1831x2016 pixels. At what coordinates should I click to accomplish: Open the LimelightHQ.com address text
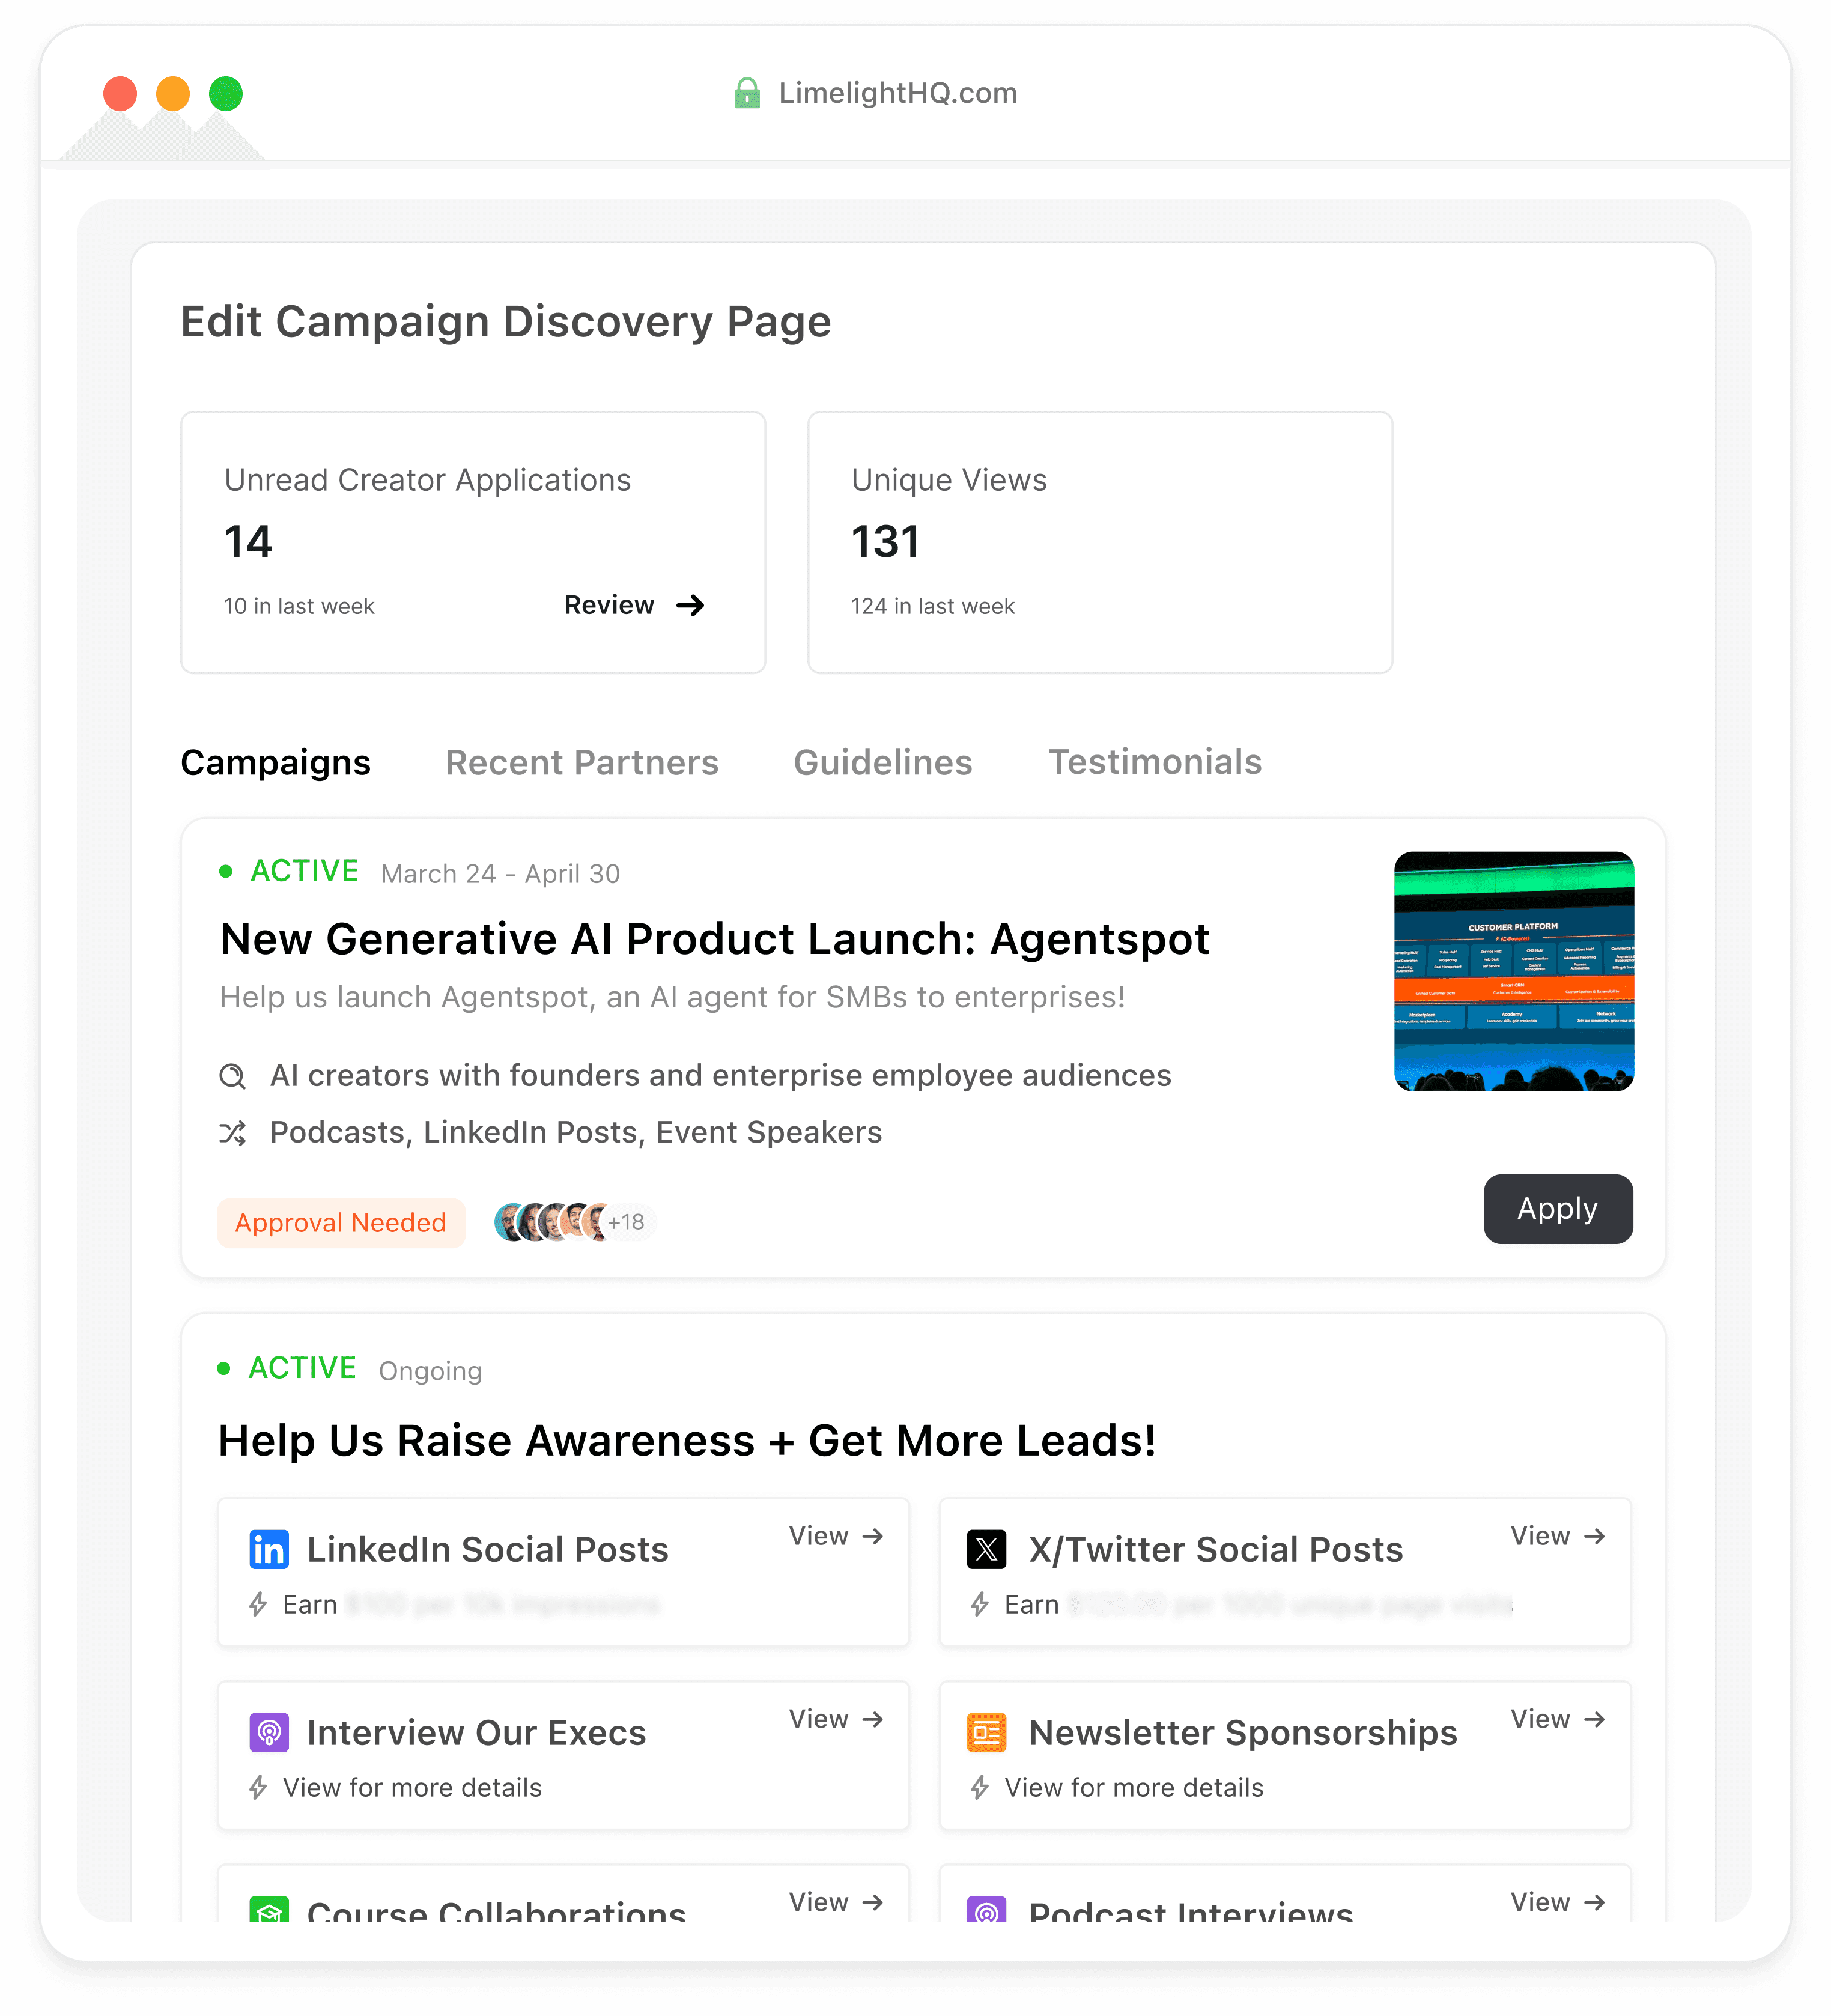pos(897,93)
